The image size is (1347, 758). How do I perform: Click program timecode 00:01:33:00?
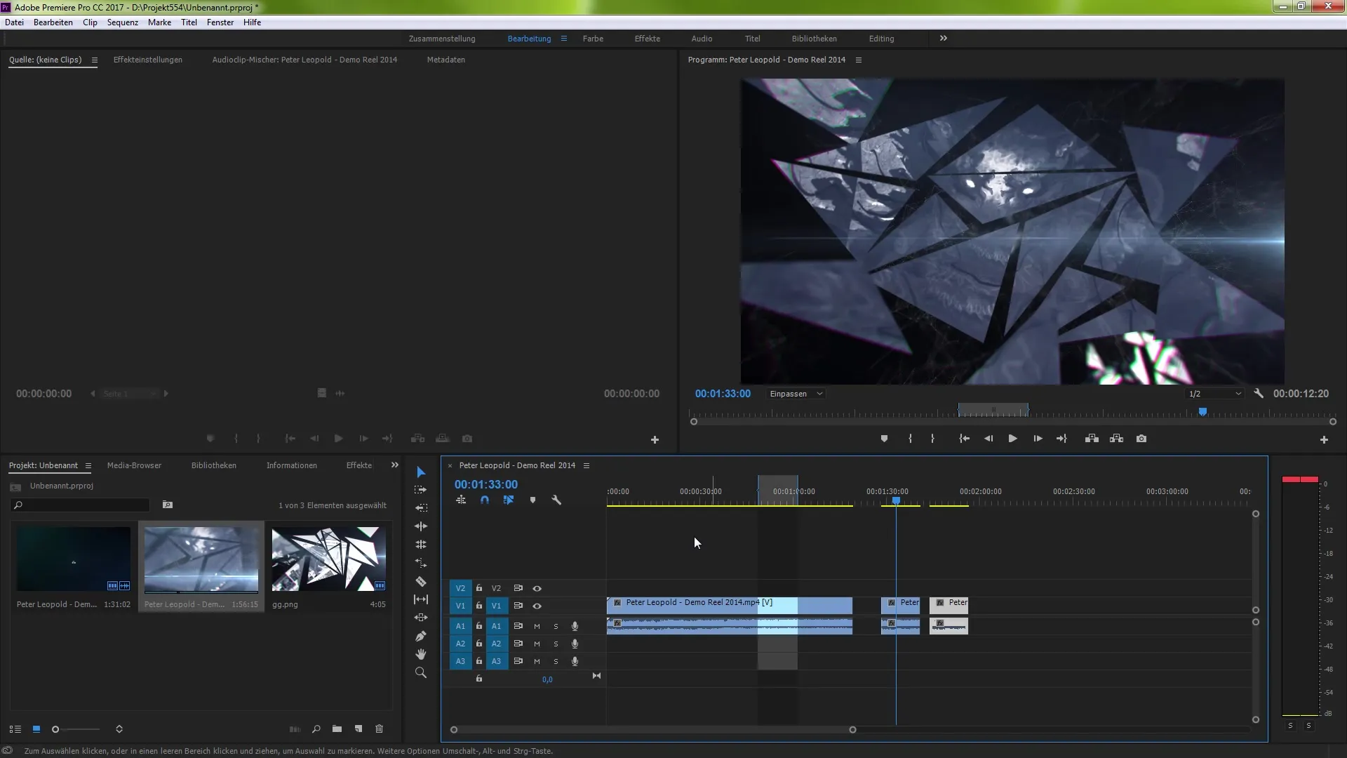pos(723,394)
